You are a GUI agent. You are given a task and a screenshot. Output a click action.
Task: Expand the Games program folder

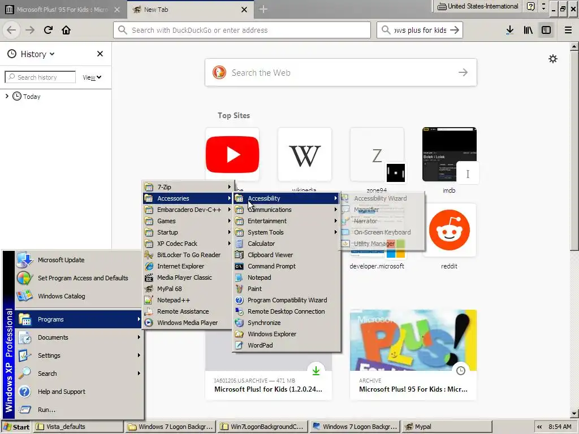(x=188, y=221)
